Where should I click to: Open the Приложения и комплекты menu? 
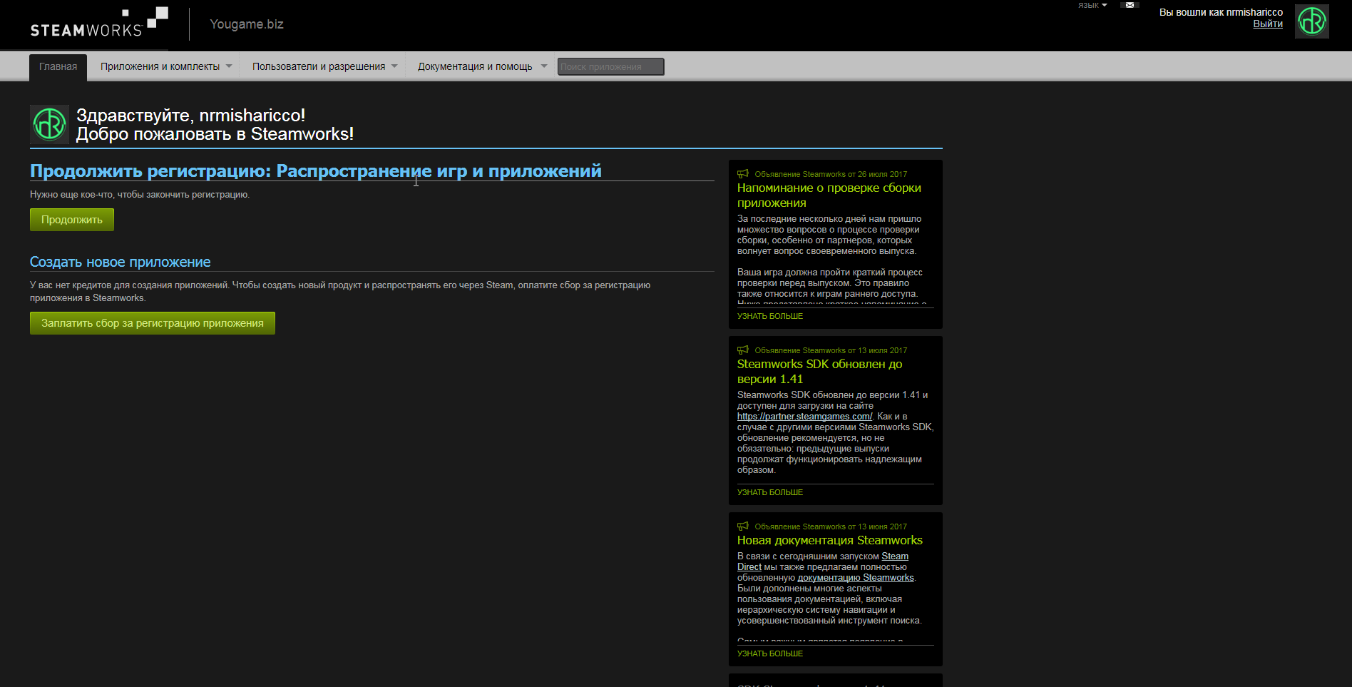click(160, 67)
